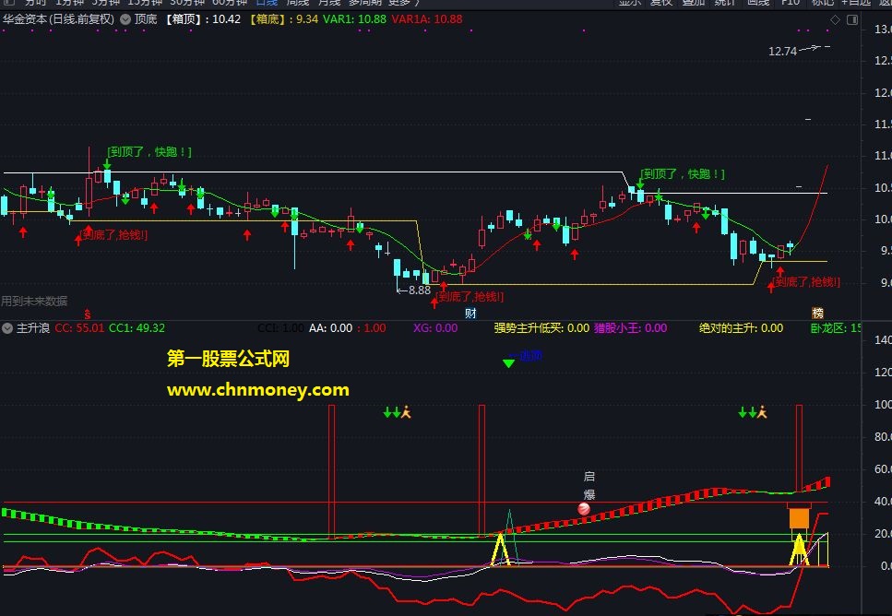Open the 显示 menu
Image resolution: width=892 pixels, height=616 pixels.
pyautogui.click(x=629, y=3)
